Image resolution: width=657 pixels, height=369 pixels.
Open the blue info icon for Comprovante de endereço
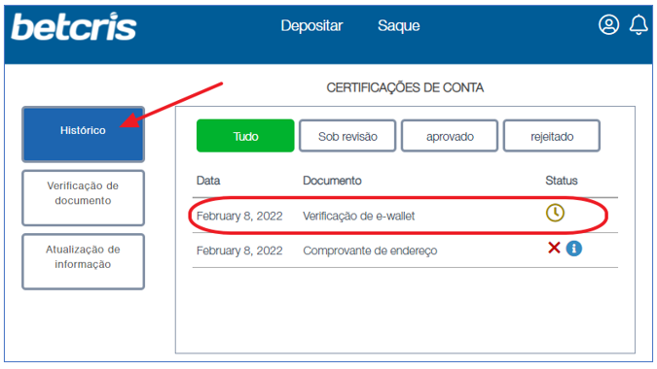click(573, 249)
